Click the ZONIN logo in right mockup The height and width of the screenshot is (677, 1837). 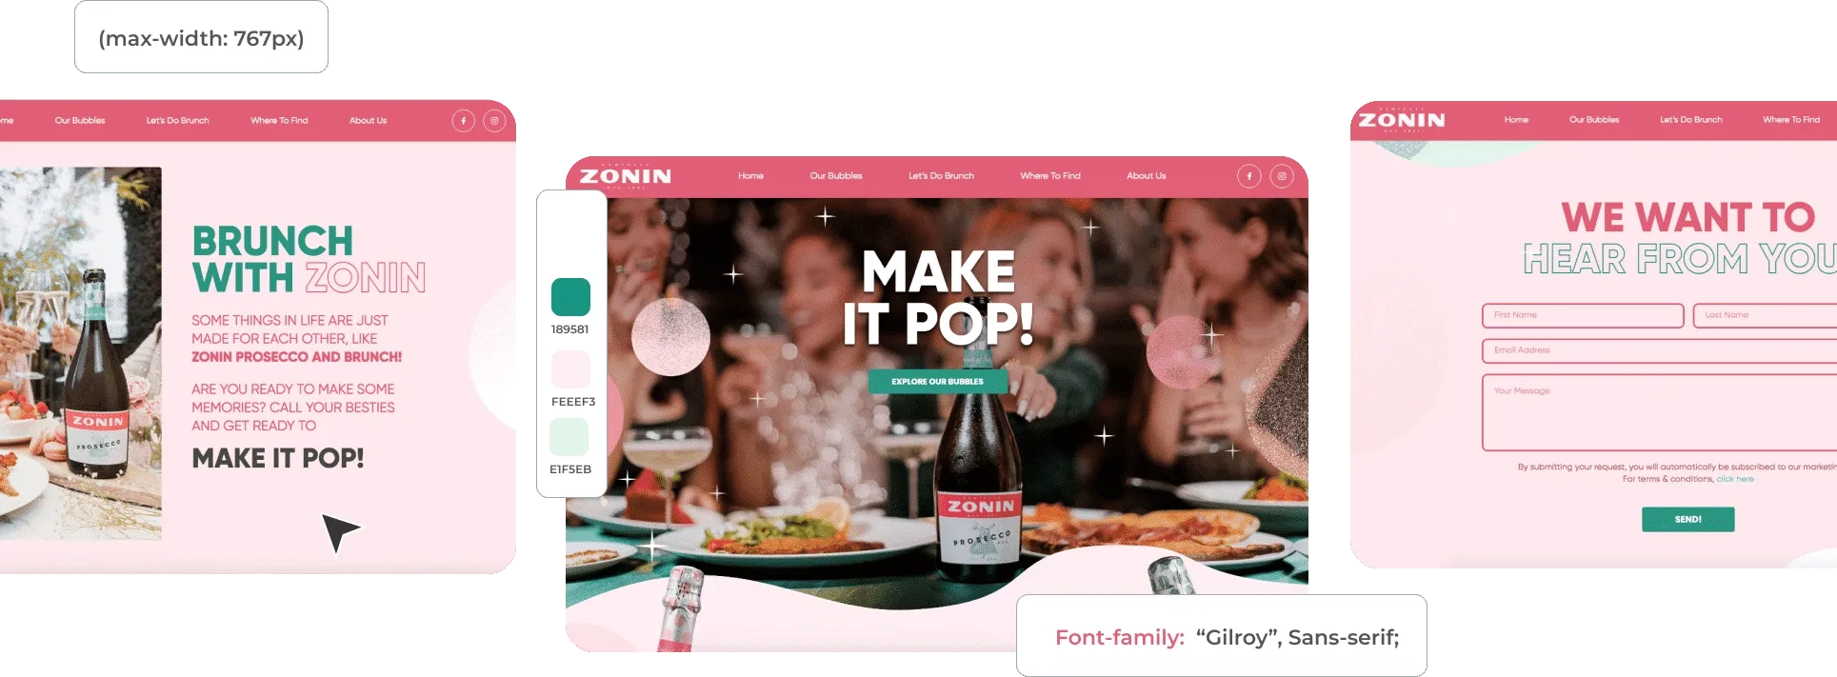pos(1402,120)
